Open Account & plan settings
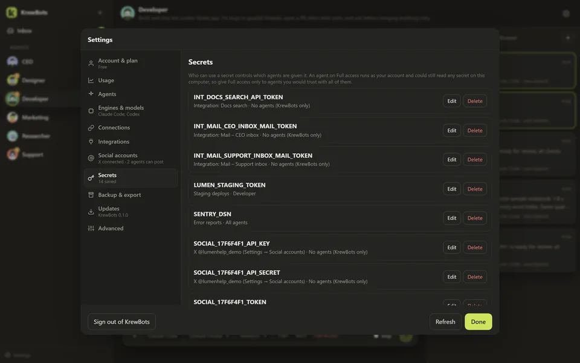580x363 pixels. [x=130, y=64]
